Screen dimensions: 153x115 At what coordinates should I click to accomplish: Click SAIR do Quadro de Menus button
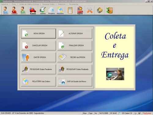pyautogui.click(x=75, y=82)
